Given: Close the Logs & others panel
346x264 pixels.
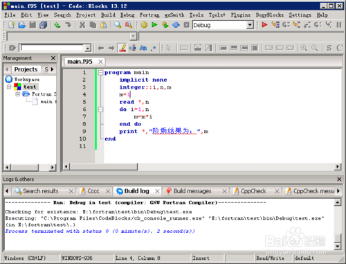Looking at the screenshot, I should click(339, 179).
